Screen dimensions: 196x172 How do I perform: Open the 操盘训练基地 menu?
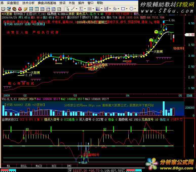(x=47, y=3)
